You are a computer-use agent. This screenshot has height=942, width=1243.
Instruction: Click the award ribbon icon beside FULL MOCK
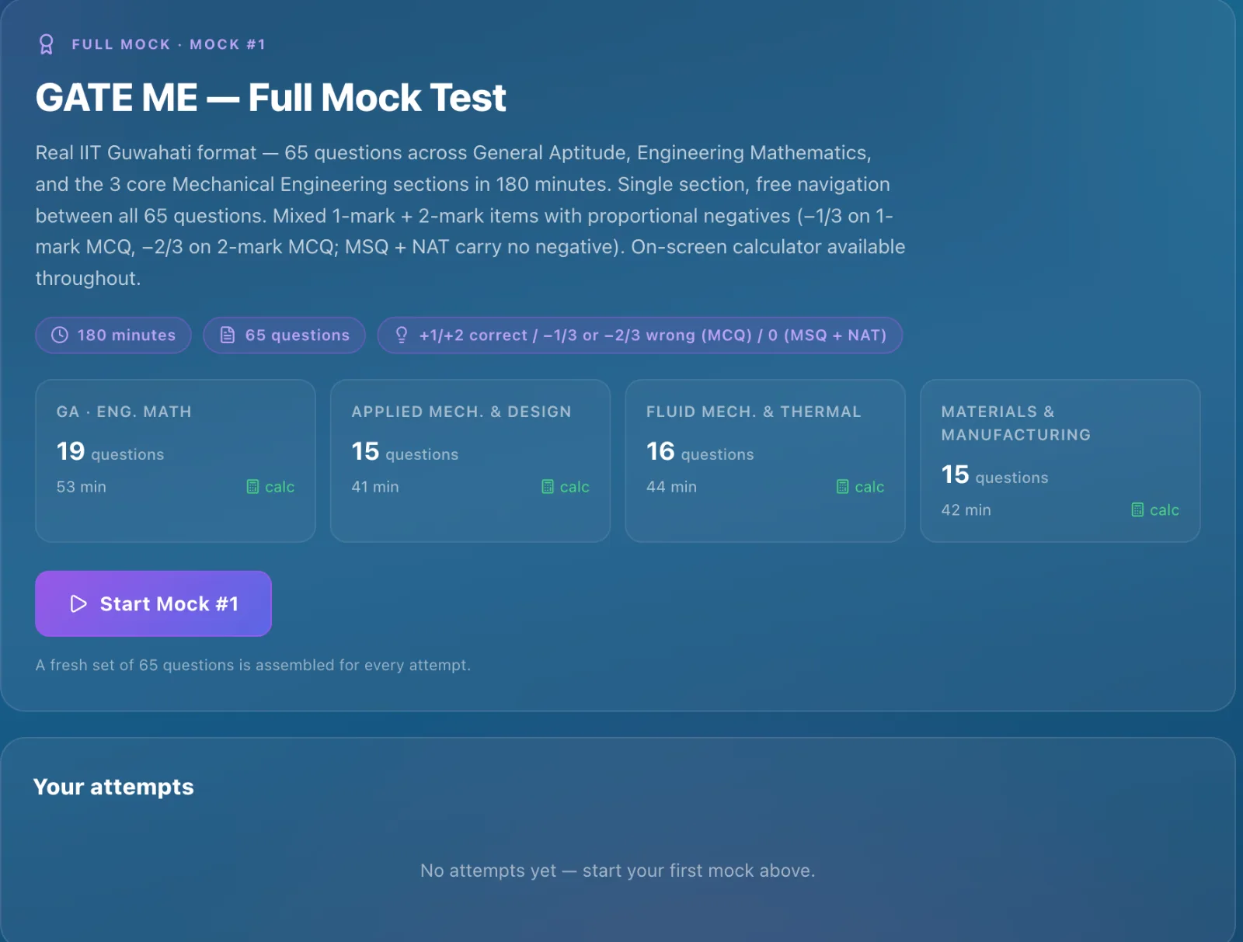click(46, 44)
